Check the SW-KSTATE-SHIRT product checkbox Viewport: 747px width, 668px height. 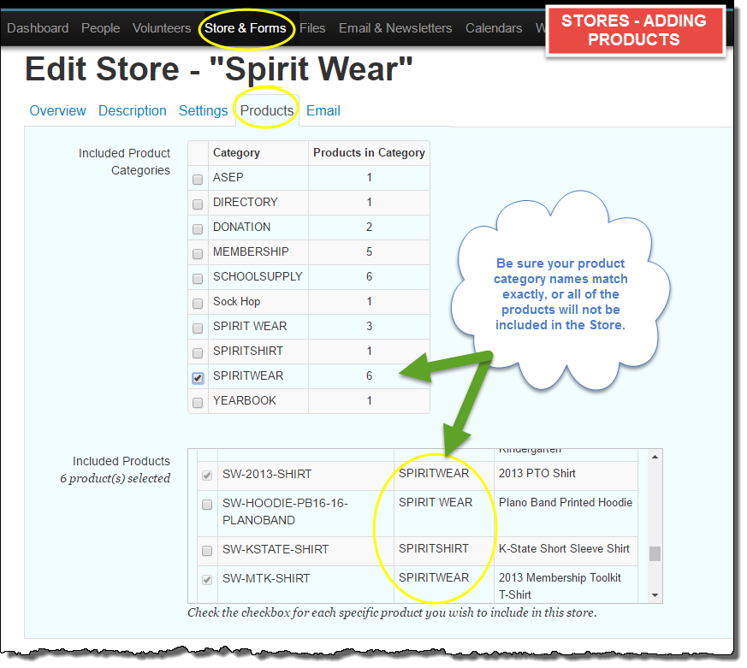(207, 551)
